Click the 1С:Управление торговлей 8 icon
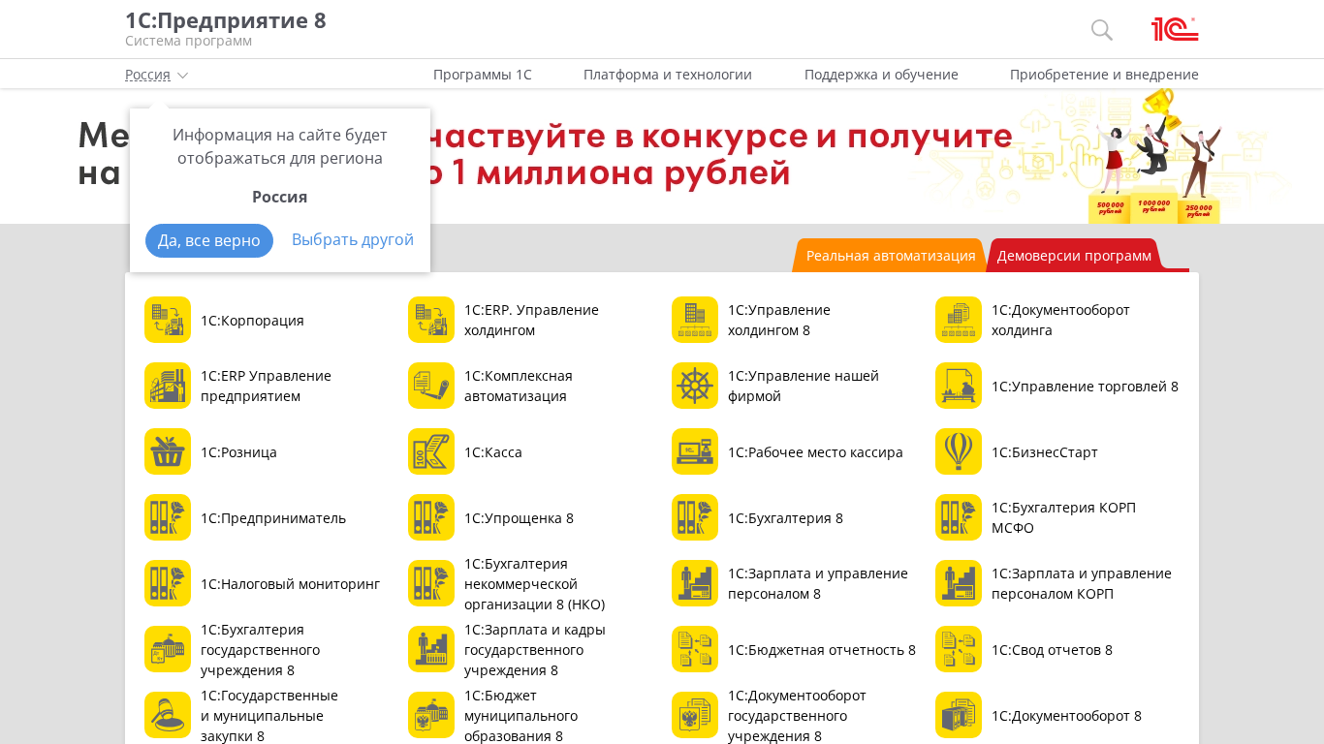Image resolution: width=1324 pixels, height=744 pixels. click(x=959, y=386)
